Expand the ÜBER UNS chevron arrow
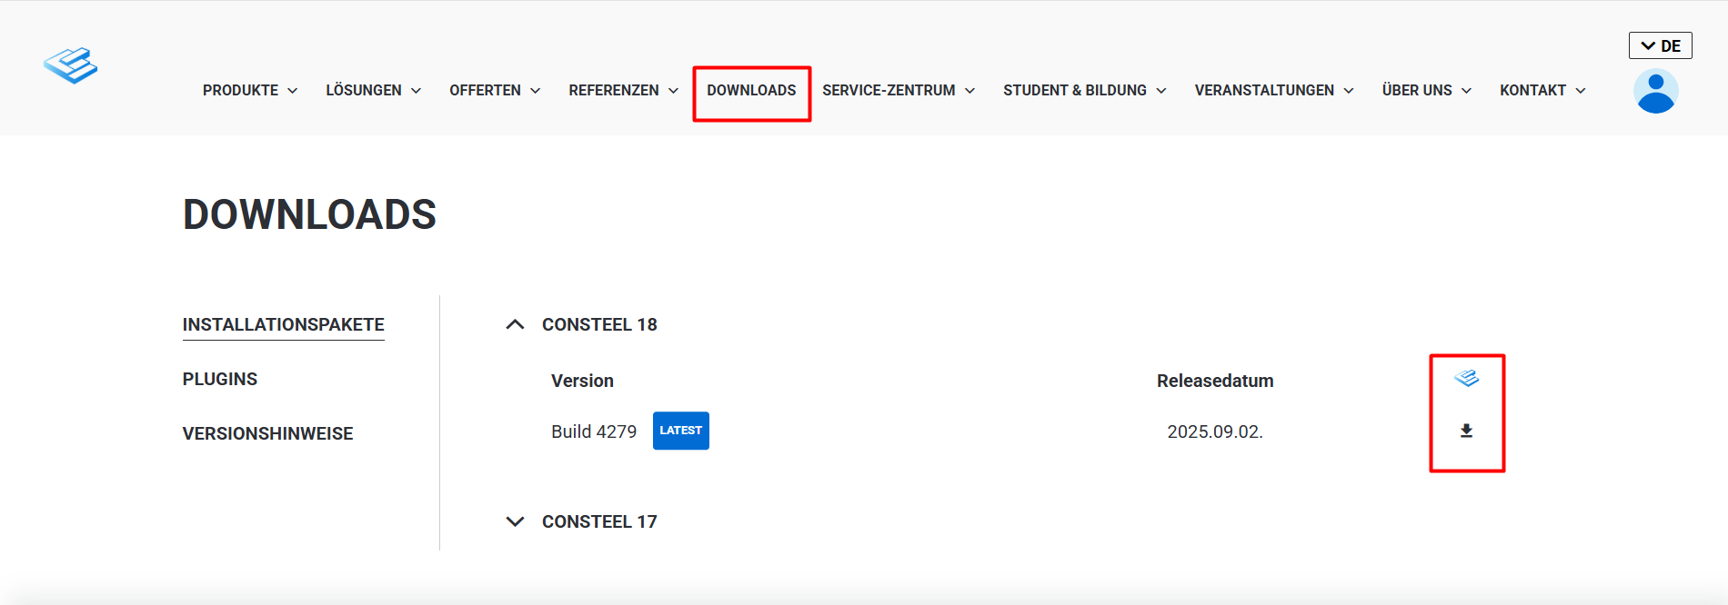1728x605 pixels. pos(1467,91)
